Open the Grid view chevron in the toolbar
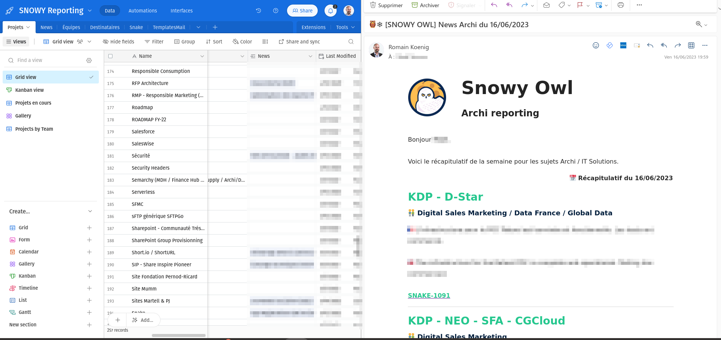This screenshot has width=721, height=340. coord(89,42)
